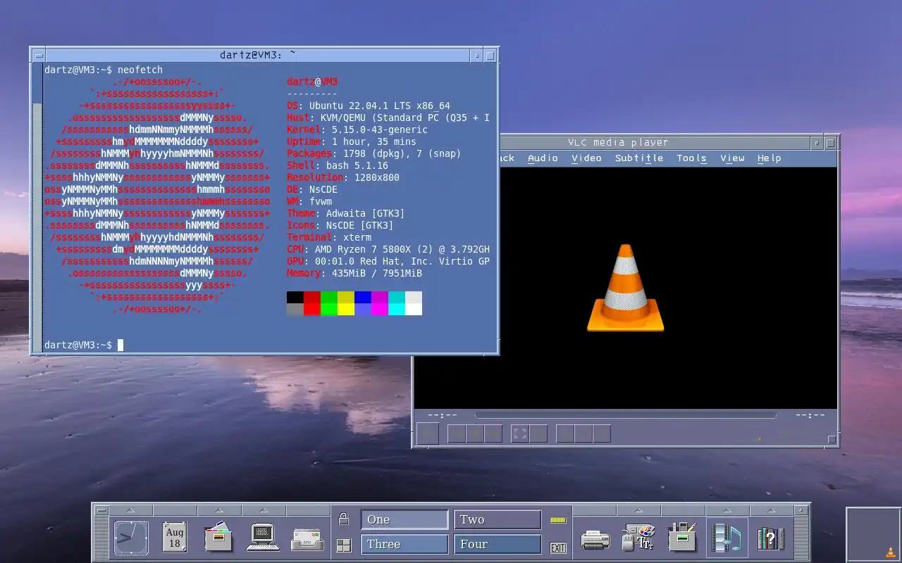Open the Aug 18 calendar icon
The height and width of the screenshot is (563, 902).
[175, 538]
